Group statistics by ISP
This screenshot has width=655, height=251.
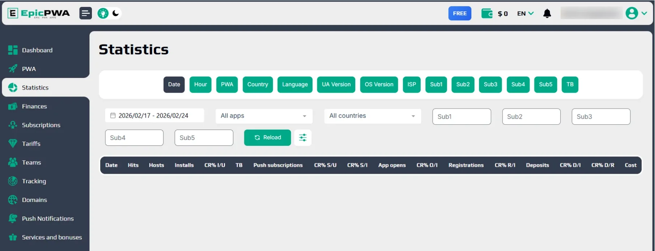pyautogui.click(x=412, y=84)
